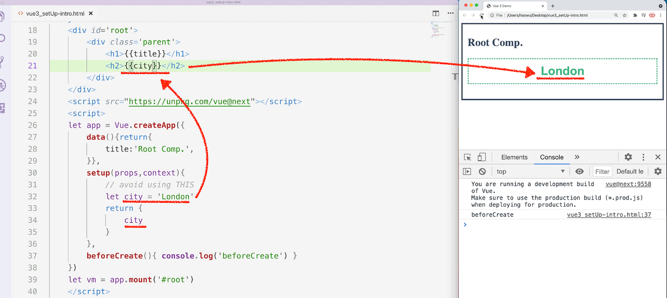Open the Default levels dropdown

click(630, 171)
